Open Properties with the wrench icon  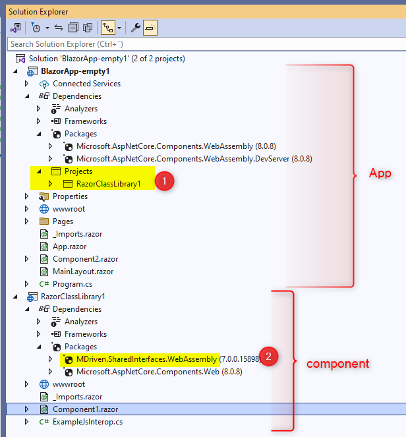coord(136,28)
